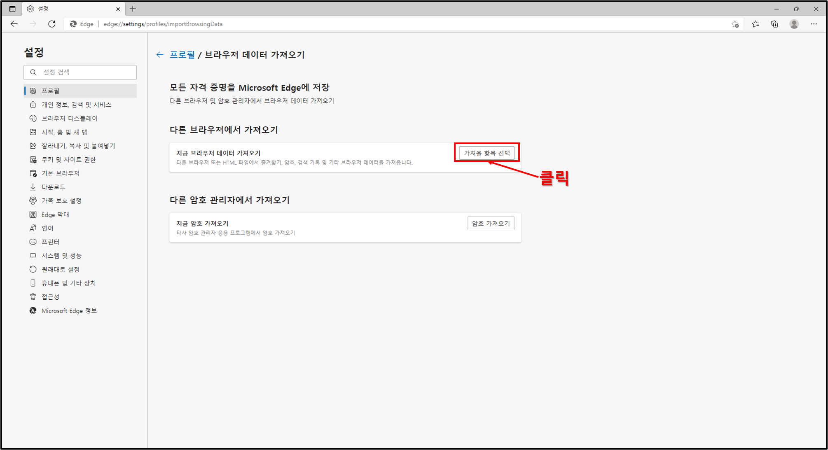Click the 지금 암호 가져오기 title text
Image resolution: width=828 pixels, height=450 pixels.
click(x=202, y=223)
